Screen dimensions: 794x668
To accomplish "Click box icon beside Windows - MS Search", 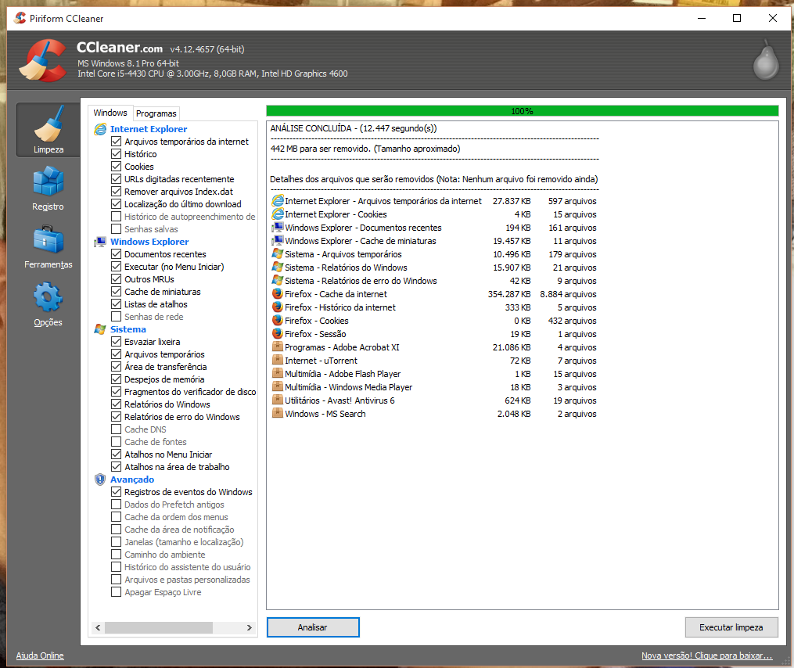I will (278, 413).
